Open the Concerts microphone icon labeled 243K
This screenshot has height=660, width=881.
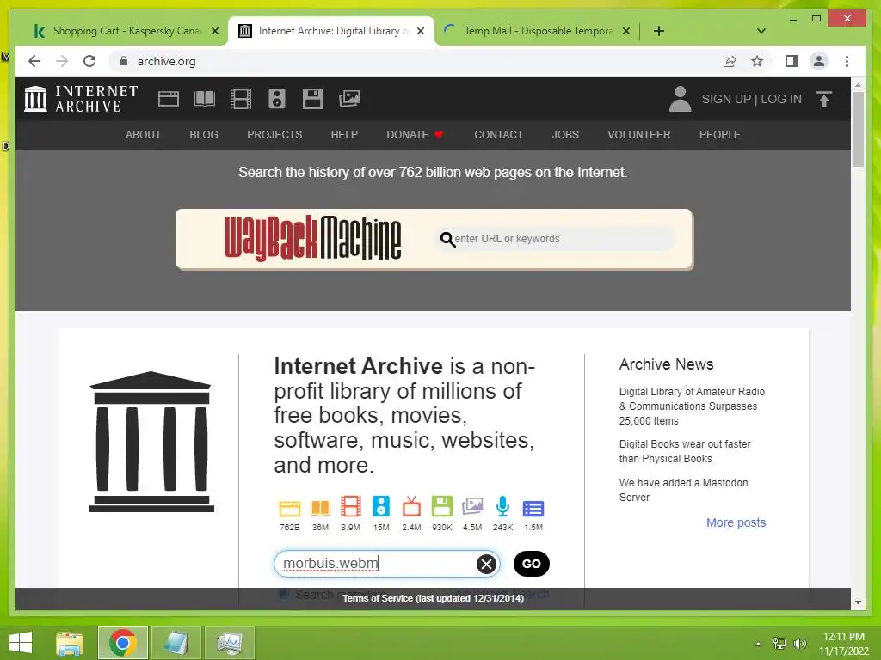[x=502, y=506]
